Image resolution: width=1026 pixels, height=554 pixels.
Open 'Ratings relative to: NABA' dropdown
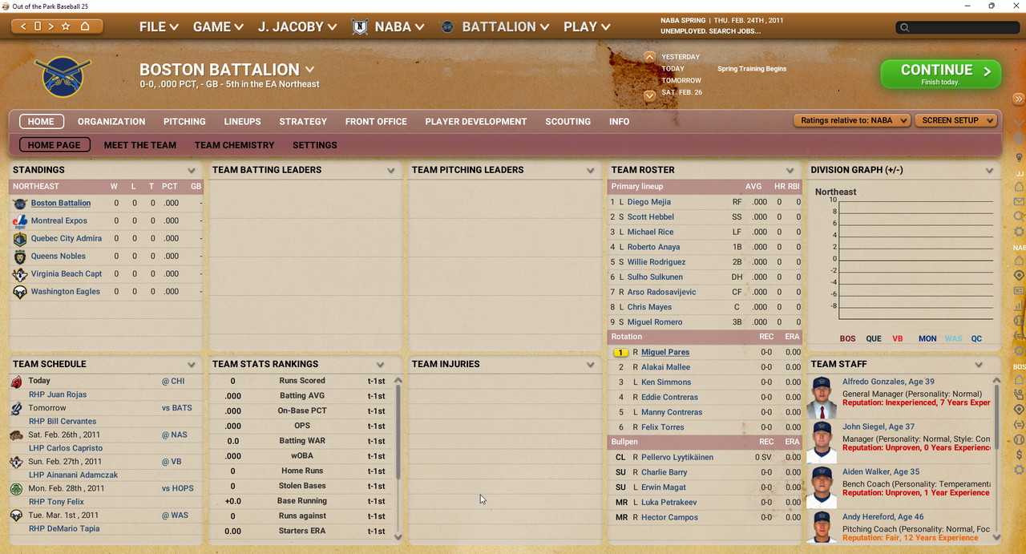point(853,120)
